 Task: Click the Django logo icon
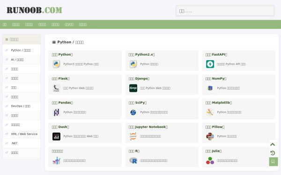click(133, 88)
